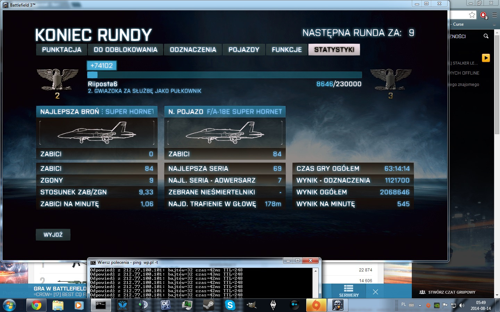Show hidden tray icons arrow

coord(420,305)
